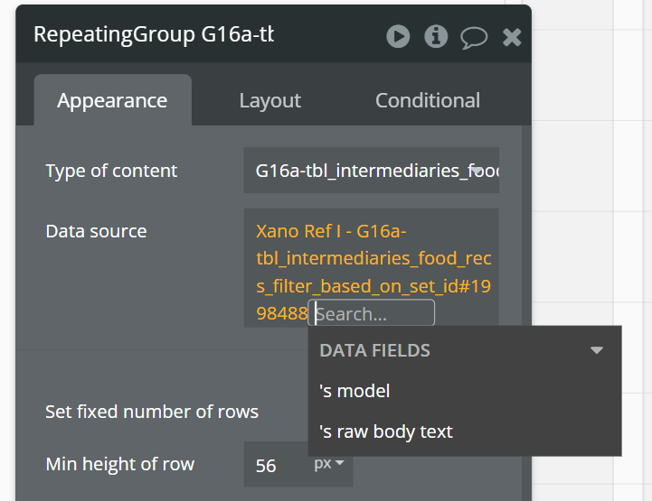This screenshot has width=652, height=501.
Task: Click the Data source label
Action: pos(96,231)
